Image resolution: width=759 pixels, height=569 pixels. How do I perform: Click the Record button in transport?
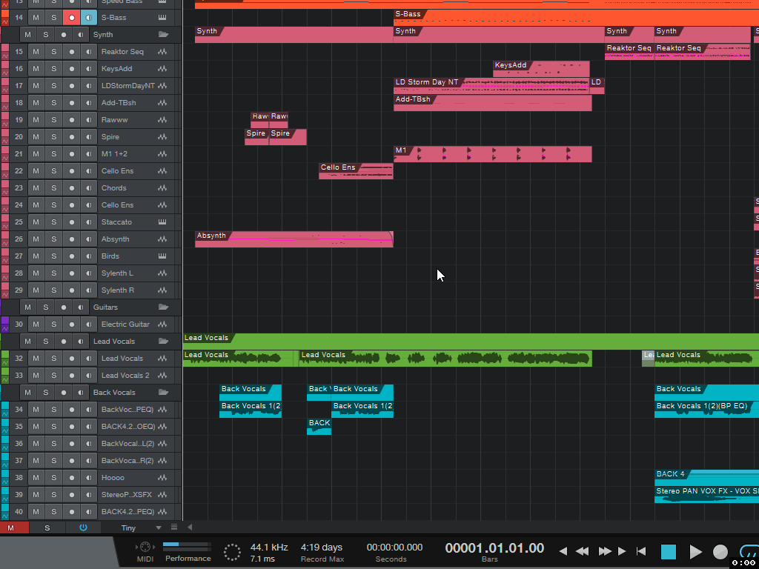[x=720, y=551]
